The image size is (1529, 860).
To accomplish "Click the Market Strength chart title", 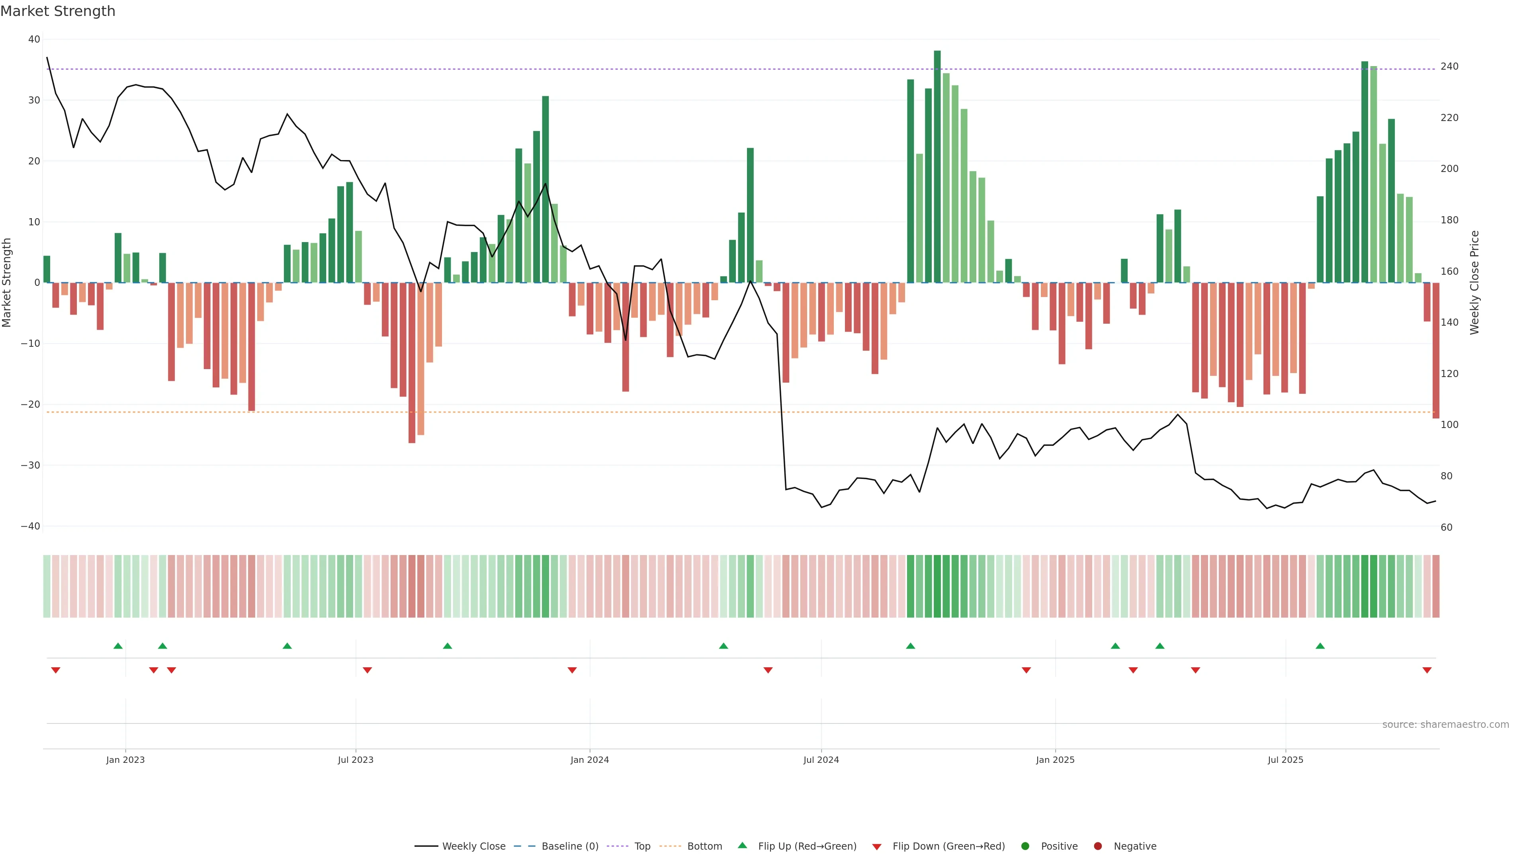I will tap(58, 11).
